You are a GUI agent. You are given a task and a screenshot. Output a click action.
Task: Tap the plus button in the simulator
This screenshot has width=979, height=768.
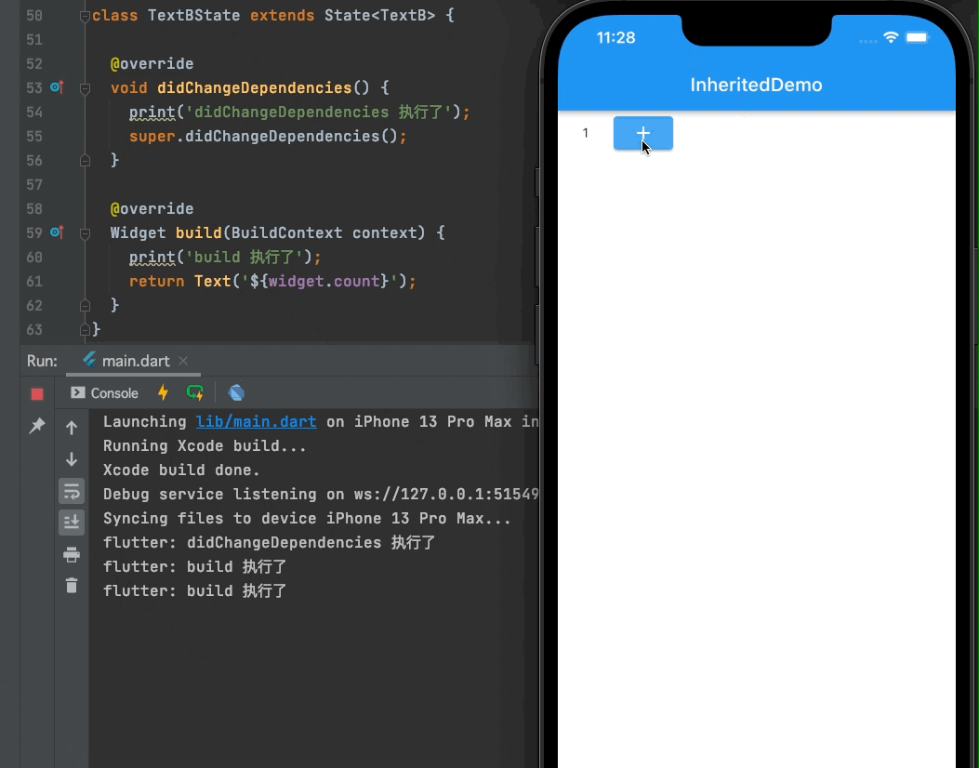tap(643, 133)
